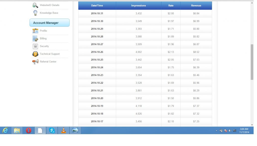This screenshot has width=257, height=146.
Task: Open the Security settings link
Action: [44, 46]
